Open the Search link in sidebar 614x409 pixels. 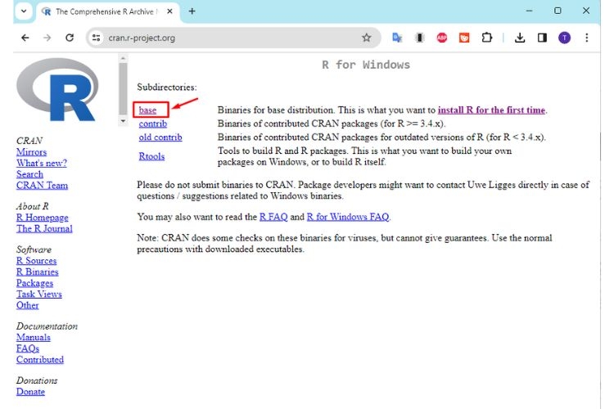tap(29, 174)
